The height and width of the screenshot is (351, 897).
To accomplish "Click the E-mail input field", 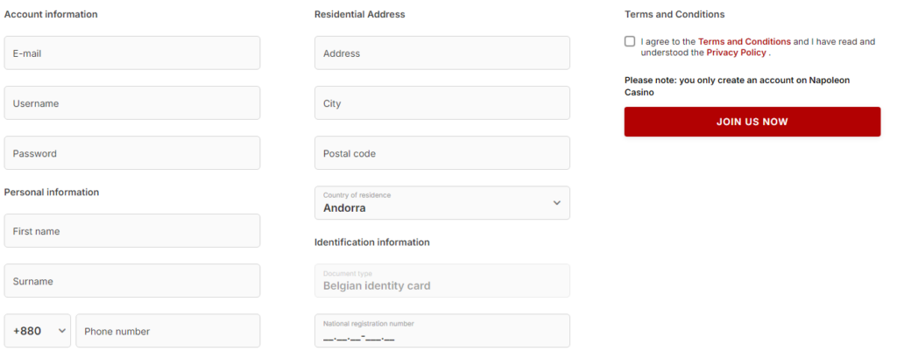I will click(x=132, y=53).
